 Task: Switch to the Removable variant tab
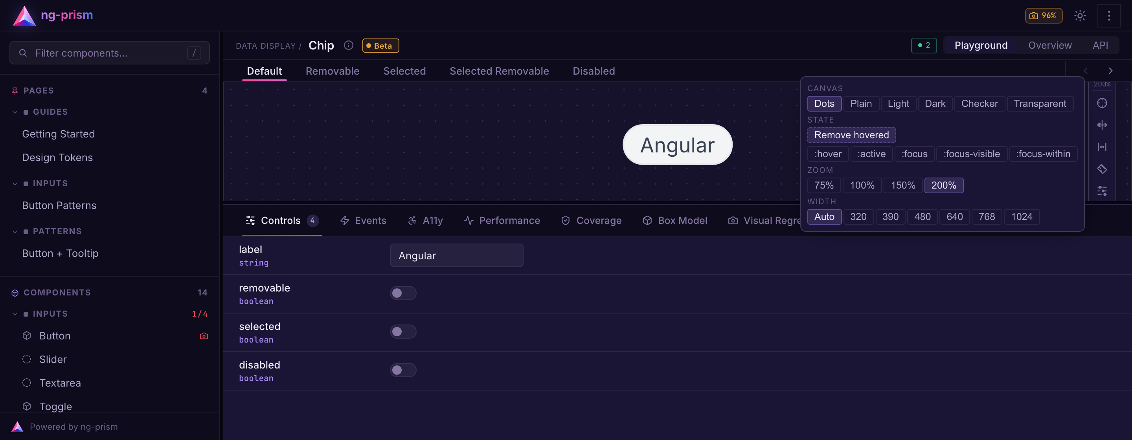tap(332, 71)
